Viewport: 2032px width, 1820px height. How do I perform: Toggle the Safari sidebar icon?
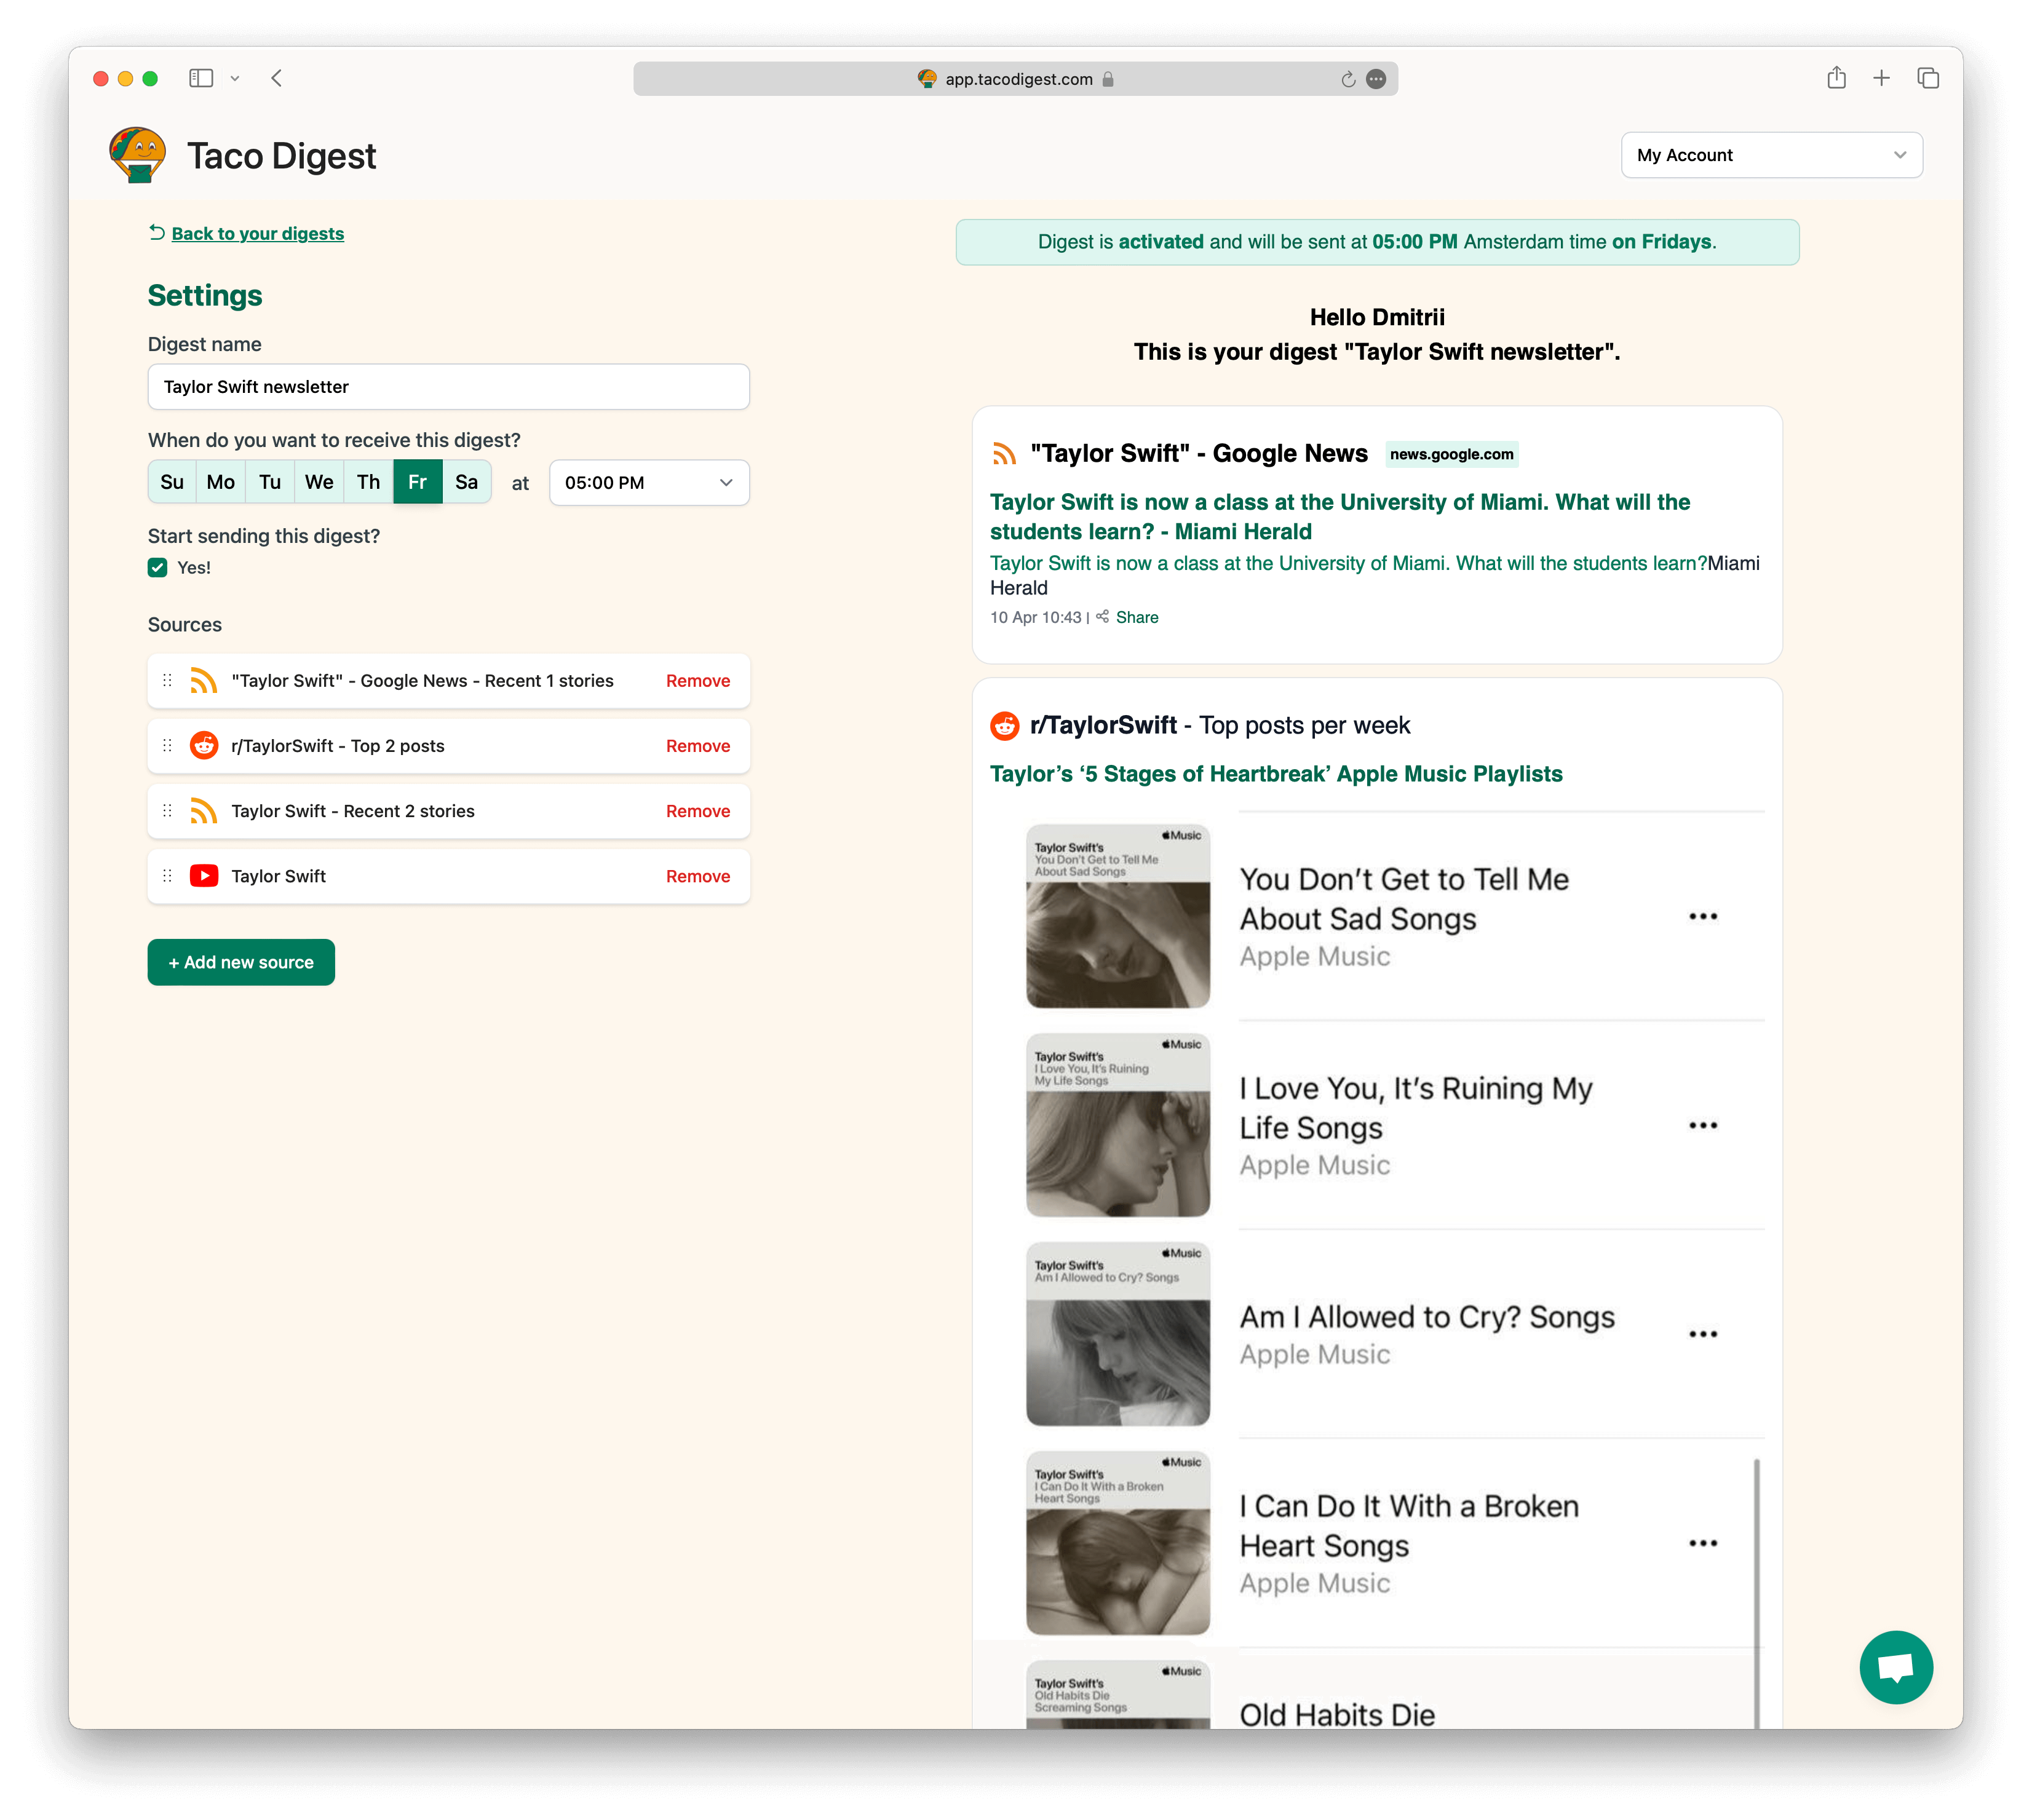click(201, 78)
